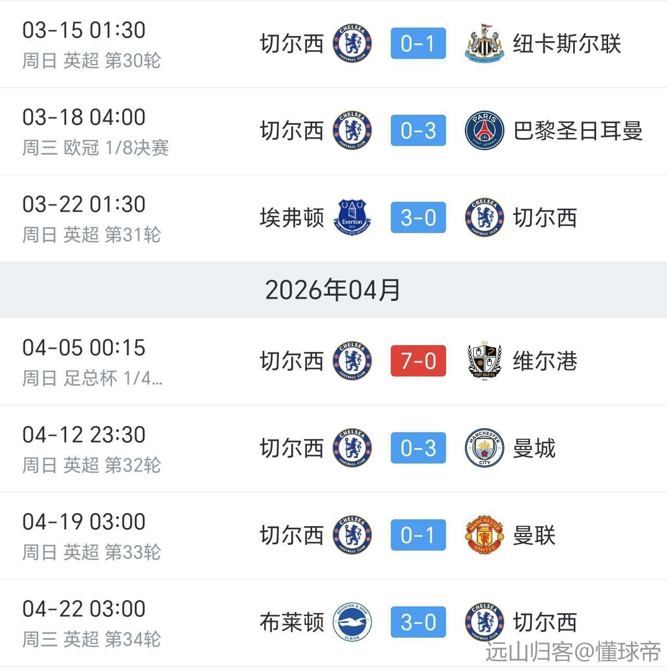Tap the 3-0 score of 布莱顿 match
Image resolution: width=667 pixels, height=670 pixels.
click(x=418, y=622)
